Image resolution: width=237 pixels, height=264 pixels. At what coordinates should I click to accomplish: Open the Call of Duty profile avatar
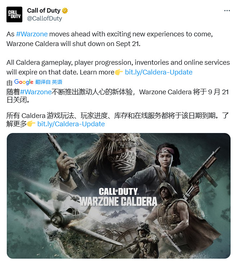coord(14,14)
